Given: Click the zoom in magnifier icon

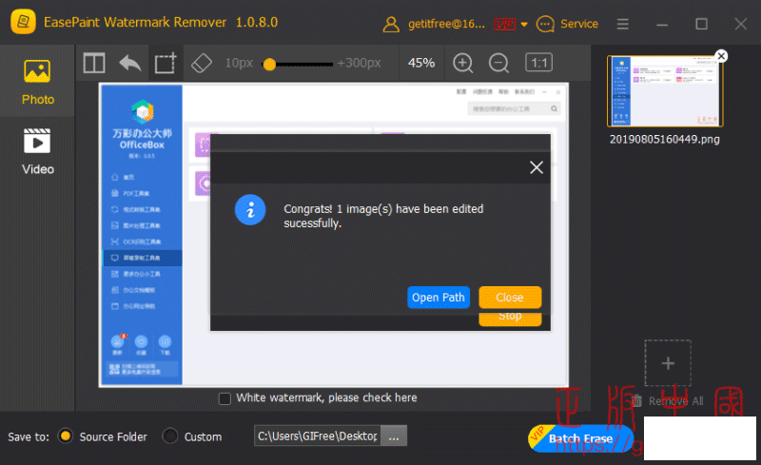Looking at the screenshot, I should point(463,63).
